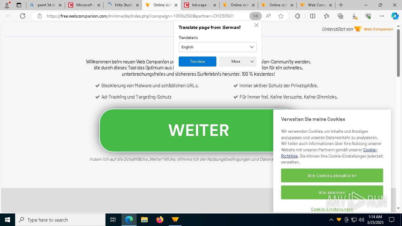The image size is (402, 226).
Task: Add this page to favorites star
Action: [x=281, y=16]
